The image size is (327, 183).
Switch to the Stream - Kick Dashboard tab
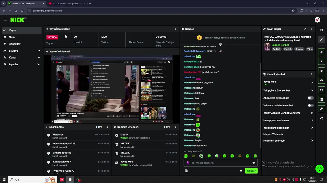tap(26, 4)
